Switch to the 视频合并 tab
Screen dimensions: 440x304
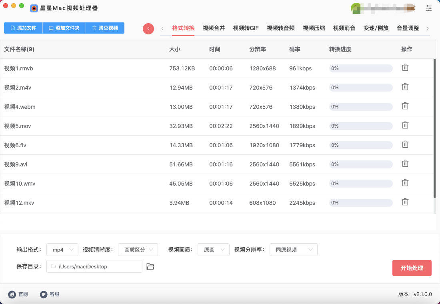pos(214,28)
